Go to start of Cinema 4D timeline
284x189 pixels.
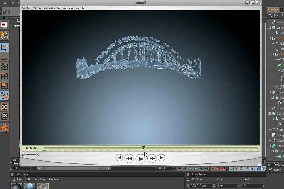[x=179, y=169]
